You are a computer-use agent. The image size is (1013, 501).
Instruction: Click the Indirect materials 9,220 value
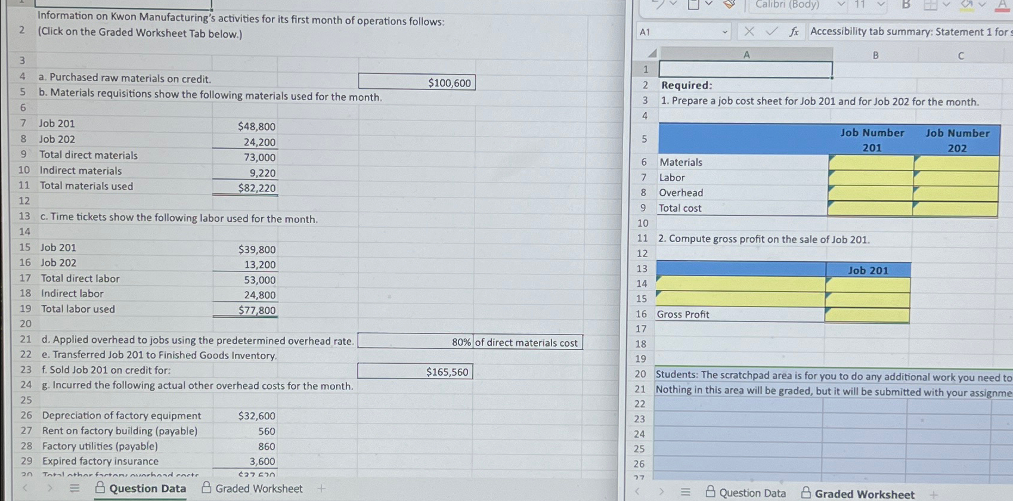(x=262, y=173)
